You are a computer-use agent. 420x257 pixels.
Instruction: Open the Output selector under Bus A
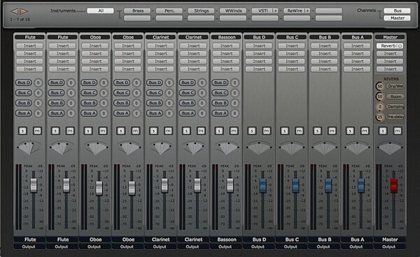coord(357,247)
